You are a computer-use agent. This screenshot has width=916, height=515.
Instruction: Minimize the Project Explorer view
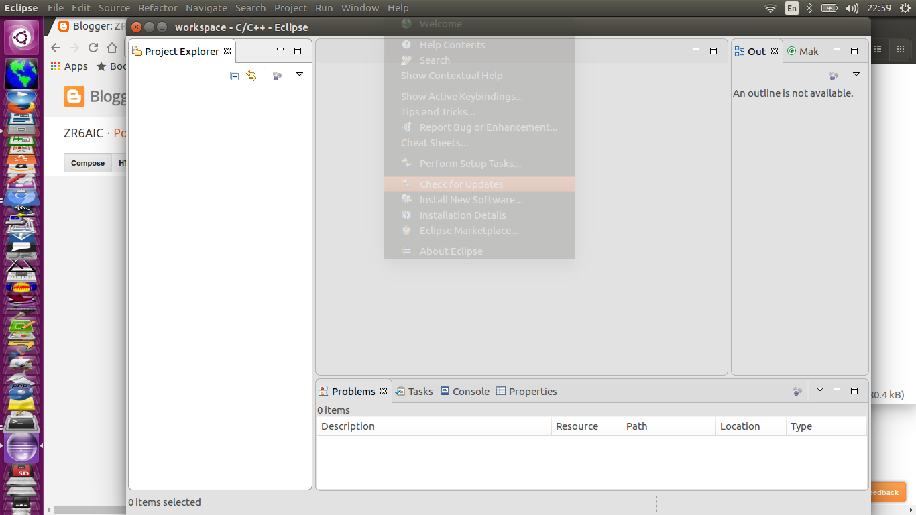280,50
